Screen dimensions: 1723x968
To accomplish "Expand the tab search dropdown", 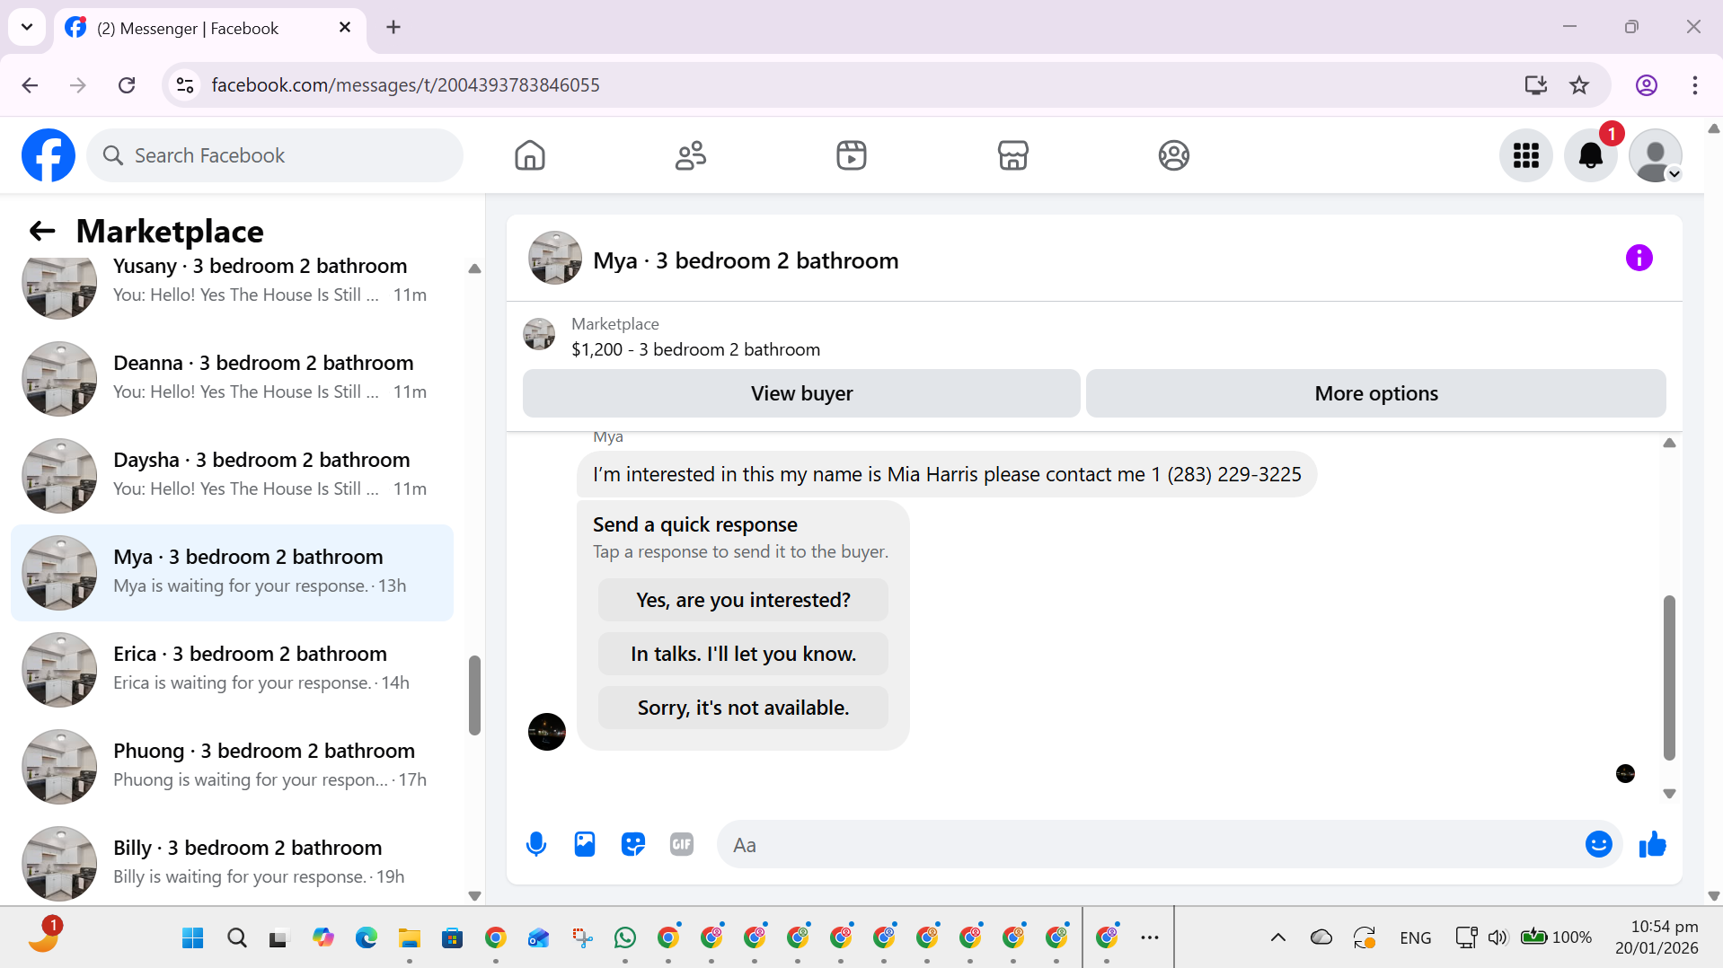I will pyautogui.click(x=27, y=27).
